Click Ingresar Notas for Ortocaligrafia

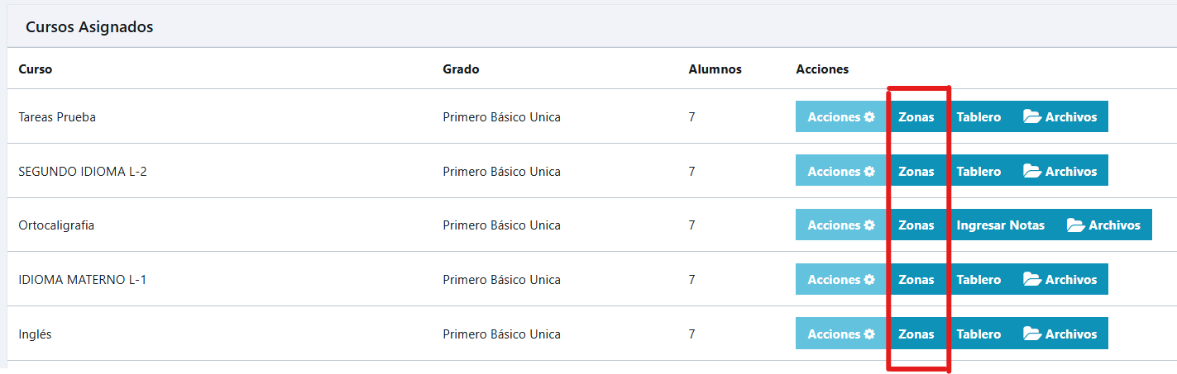click(1001, 225)
